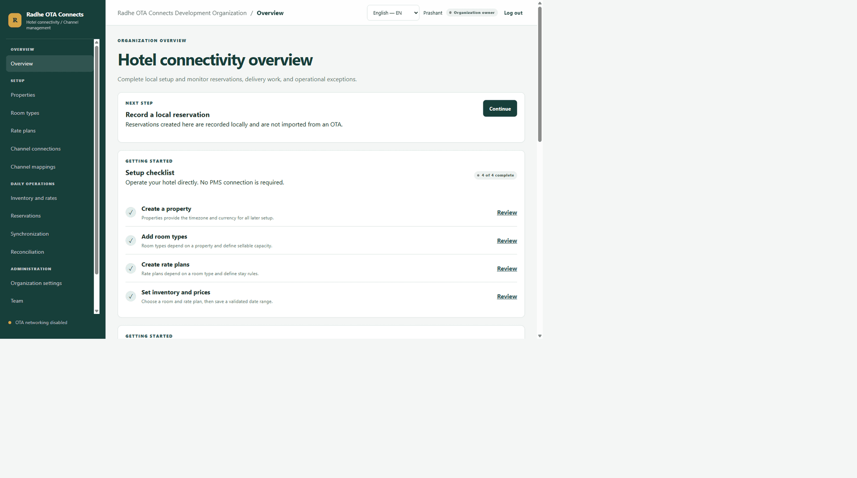Open Room types in the sidebar
Image resolution: width=857 pixels, height=478 pixels.
[x=50, y=113]
